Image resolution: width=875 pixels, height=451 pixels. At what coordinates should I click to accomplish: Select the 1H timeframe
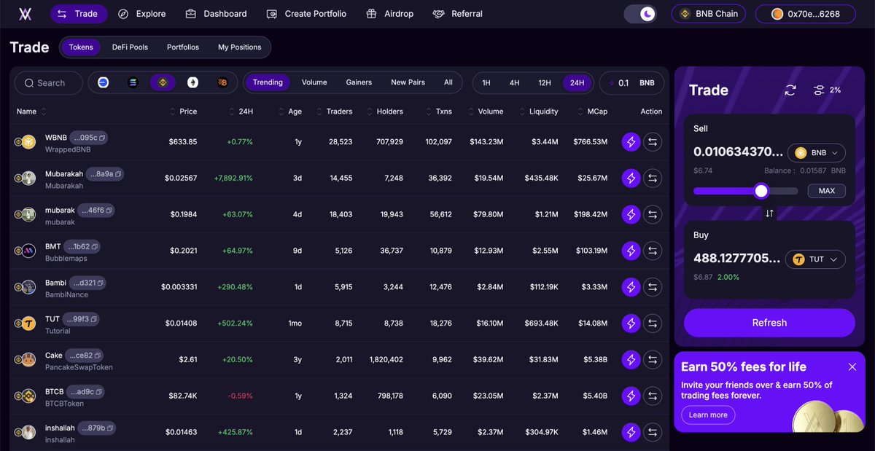pos(486,83)
